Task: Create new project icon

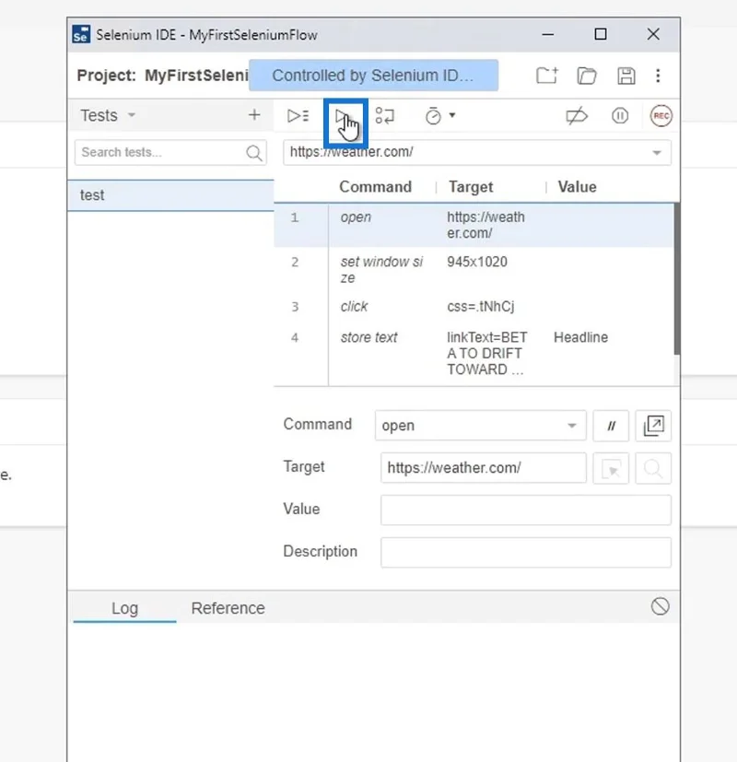Action: click(x=546, y=76)
